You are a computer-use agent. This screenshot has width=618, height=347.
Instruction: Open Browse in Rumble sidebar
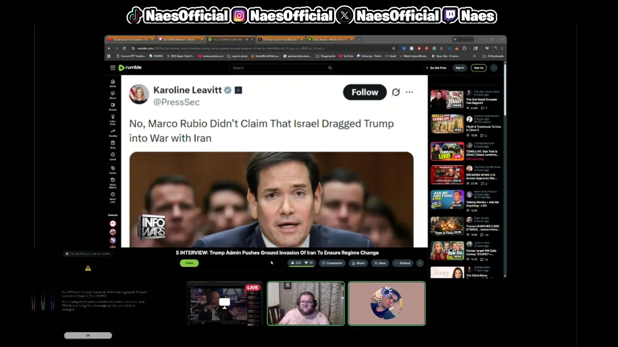point(112,107)
